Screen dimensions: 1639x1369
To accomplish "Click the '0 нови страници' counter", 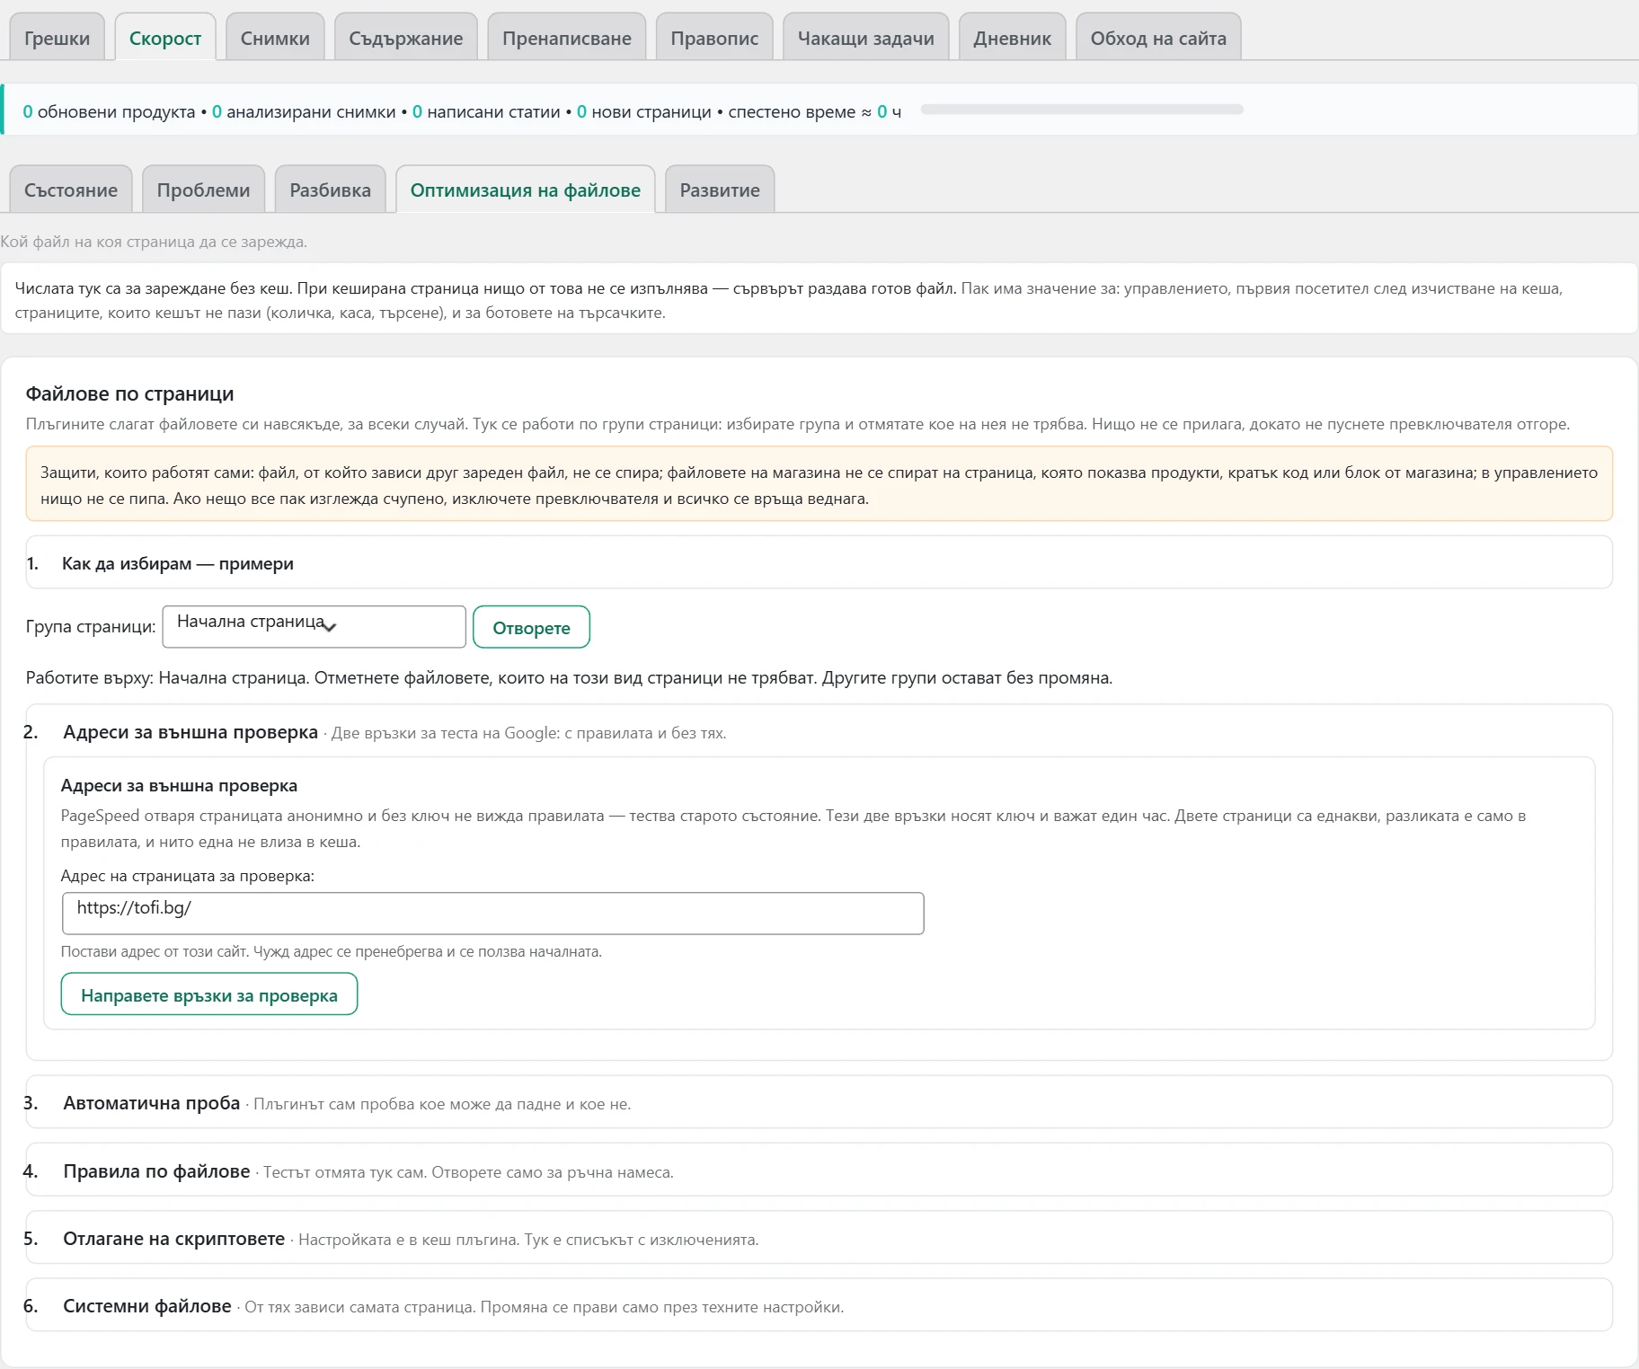I will pos(643,111).
